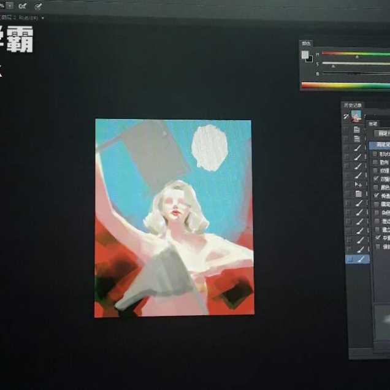Open 散布 scattering settings by its label
This screenshot has width=390, height=390.
384,162
